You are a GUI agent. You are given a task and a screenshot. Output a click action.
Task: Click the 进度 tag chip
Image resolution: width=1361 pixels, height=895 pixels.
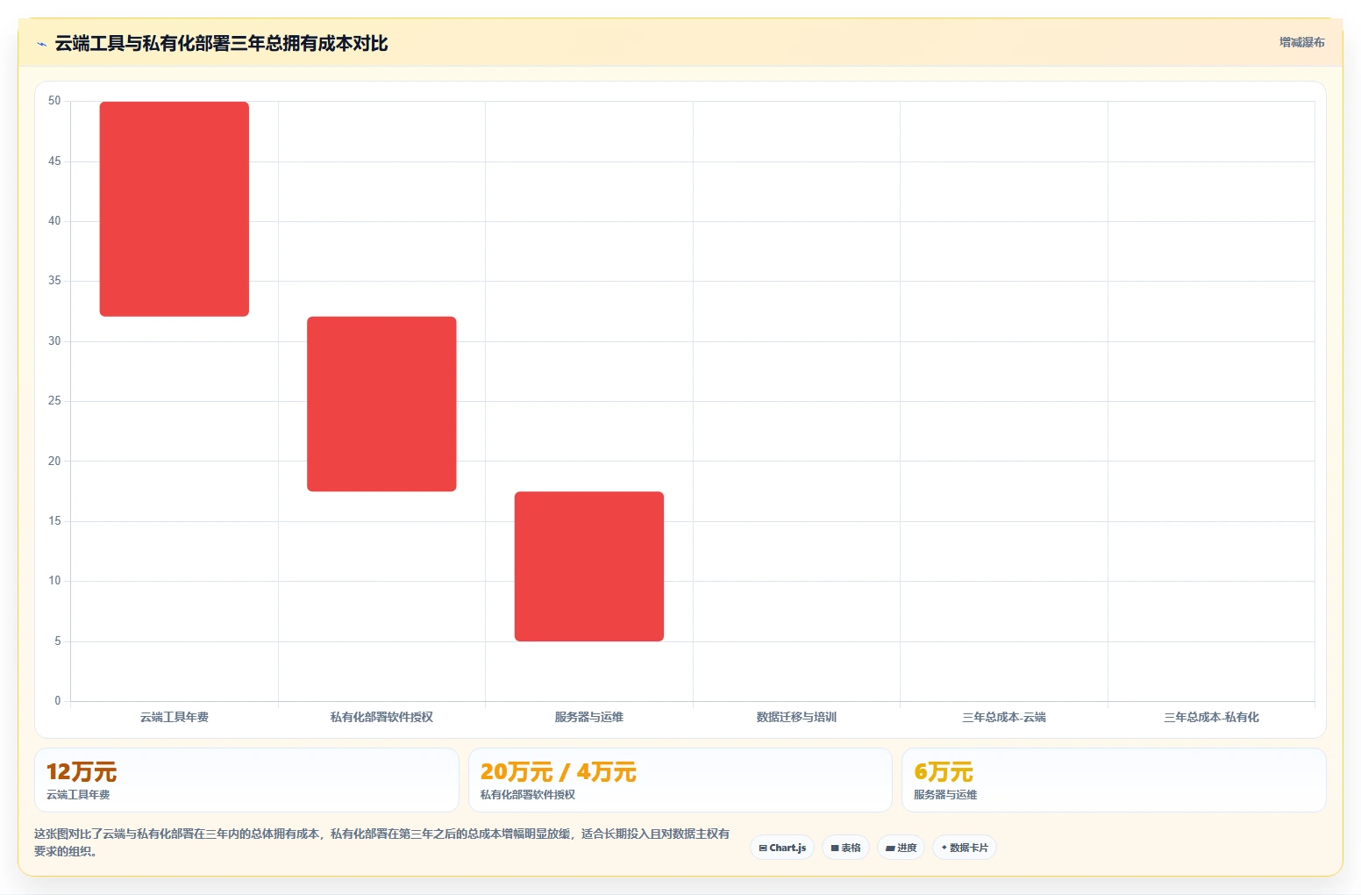901,848
